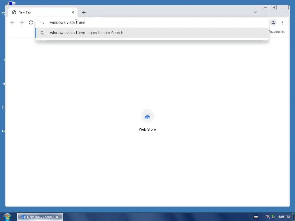The width and height of the screenshot is (295, 221).
Task: Select New Tab - Chromium taskbar button
Action: [40, 217]
